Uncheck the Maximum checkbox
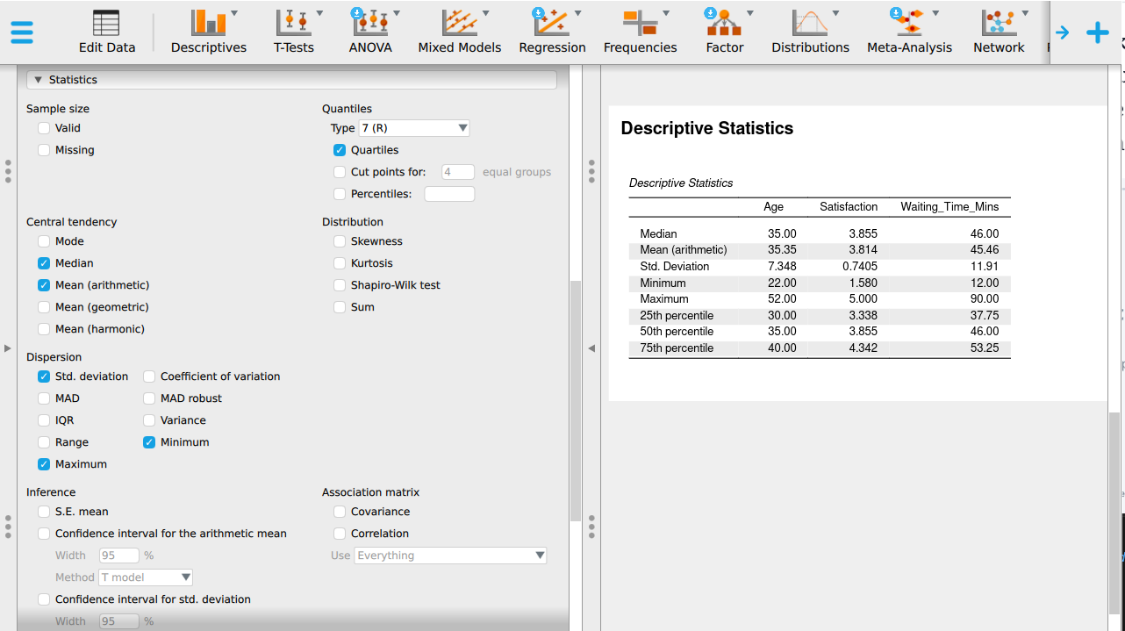 [x=44, y=464]
